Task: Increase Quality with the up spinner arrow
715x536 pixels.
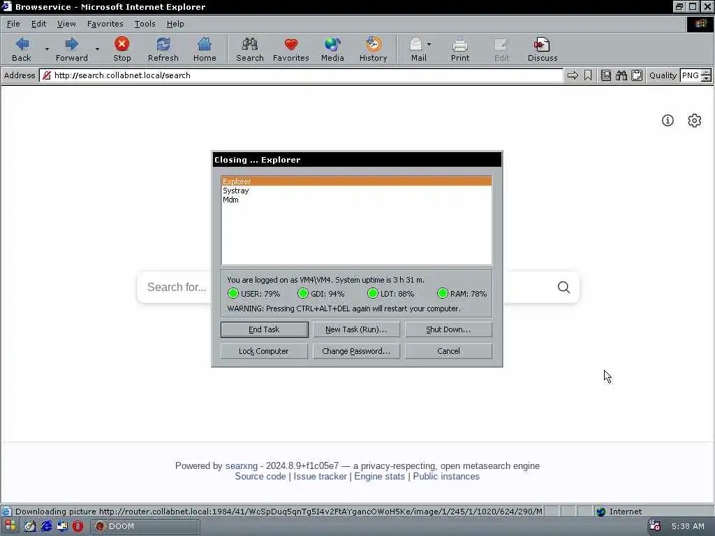Action: pyautogui.click(x=706, y=72)
